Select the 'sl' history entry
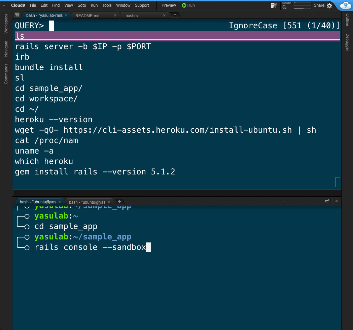Image resolution: width=353 pixels, height=330 pixels. coord(20,77)
